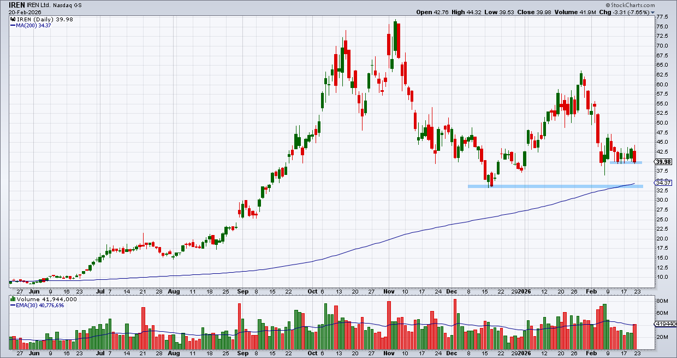Viewport: 677px width, 358px height.
Task: Click the 30.0 price axis label
Action: pos(663,200)
